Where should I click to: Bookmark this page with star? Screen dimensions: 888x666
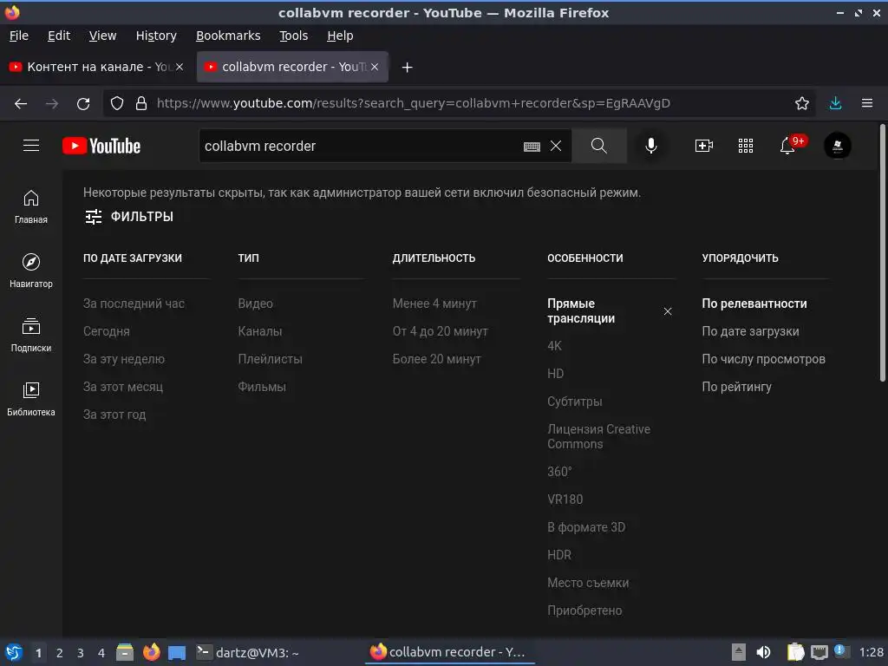[802, 103]
